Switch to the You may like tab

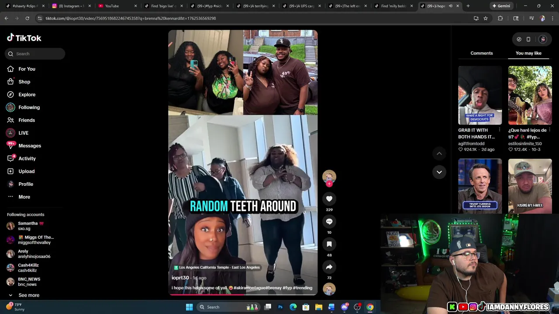[x=528, y=53]
